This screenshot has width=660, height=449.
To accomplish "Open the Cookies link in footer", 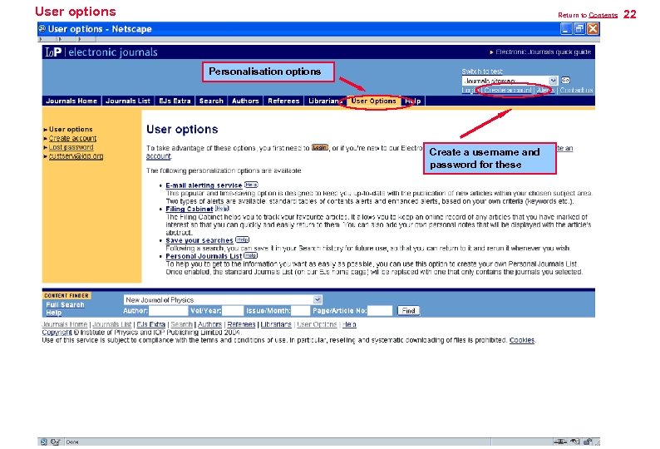I will pyautogui.click(x=522, y=340).
